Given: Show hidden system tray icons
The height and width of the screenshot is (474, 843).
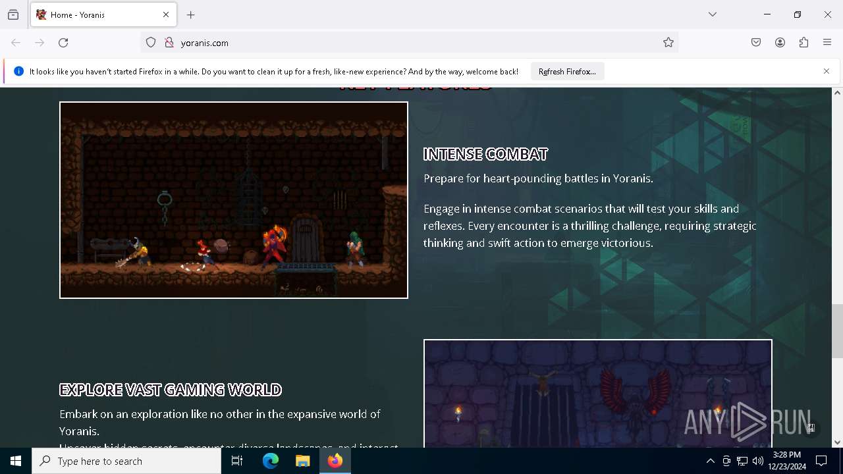Looking at the screenshot, I should click(x=710, y=461).
